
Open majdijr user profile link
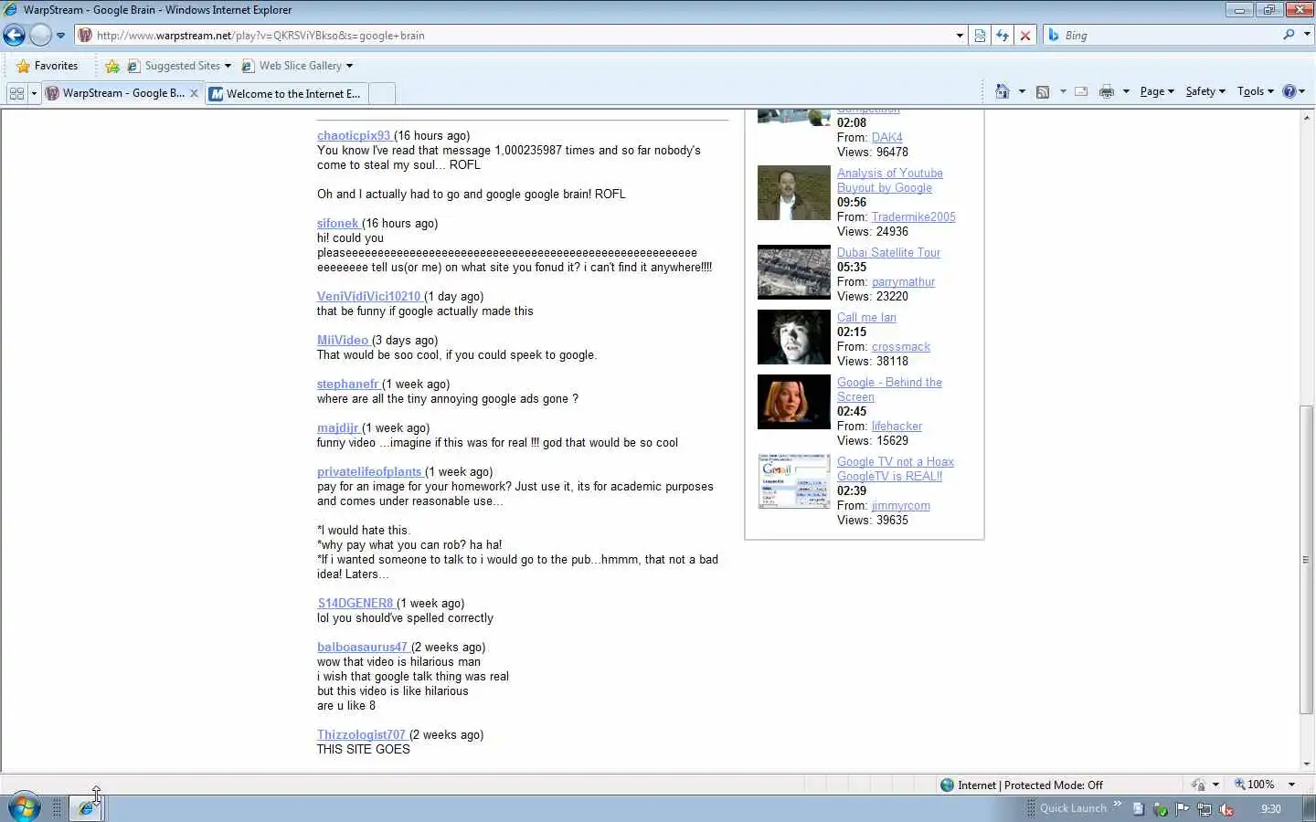point(338,427)
